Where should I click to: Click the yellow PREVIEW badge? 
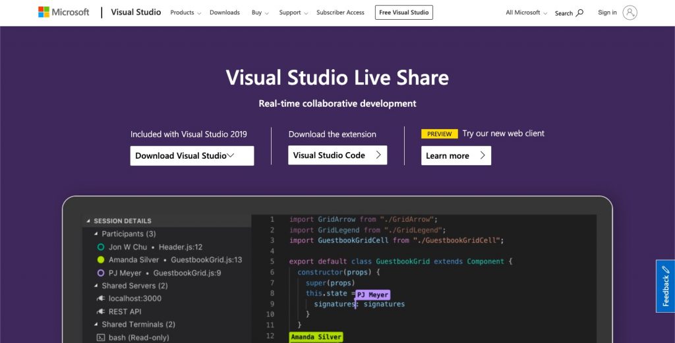439,134
